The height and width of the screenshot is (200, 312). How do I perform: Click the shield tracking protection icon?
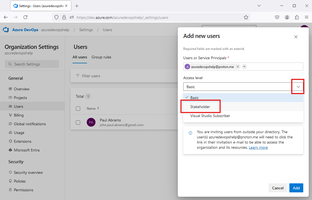coord(56,17)
